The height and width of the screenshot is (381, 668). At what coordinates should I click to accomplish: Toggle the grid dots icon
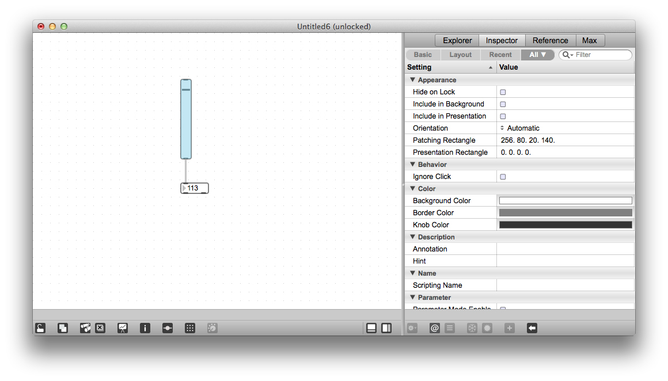click(x=190, y=328)
